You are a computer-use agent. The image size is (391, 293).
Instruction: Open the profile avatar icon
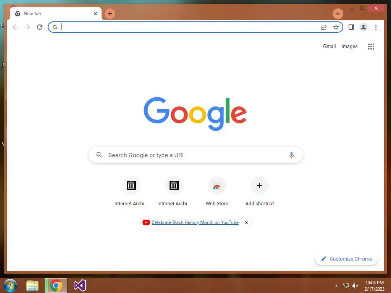(364, 27)
